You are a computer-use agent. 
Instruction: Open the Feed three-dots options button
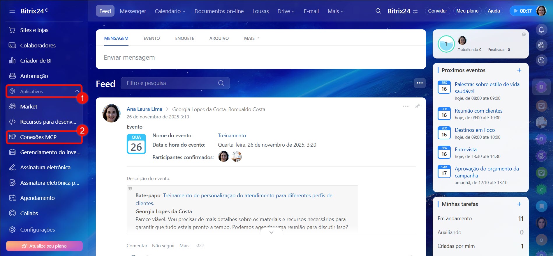pyautogui.click(x=420, y=83)
